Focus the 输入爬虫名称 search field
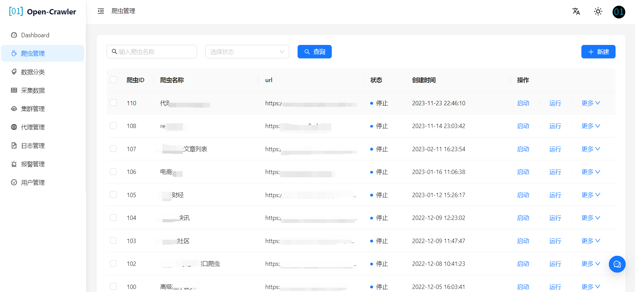Image resolution: width=635 pixels, height=292 pixels. point(152,52)
